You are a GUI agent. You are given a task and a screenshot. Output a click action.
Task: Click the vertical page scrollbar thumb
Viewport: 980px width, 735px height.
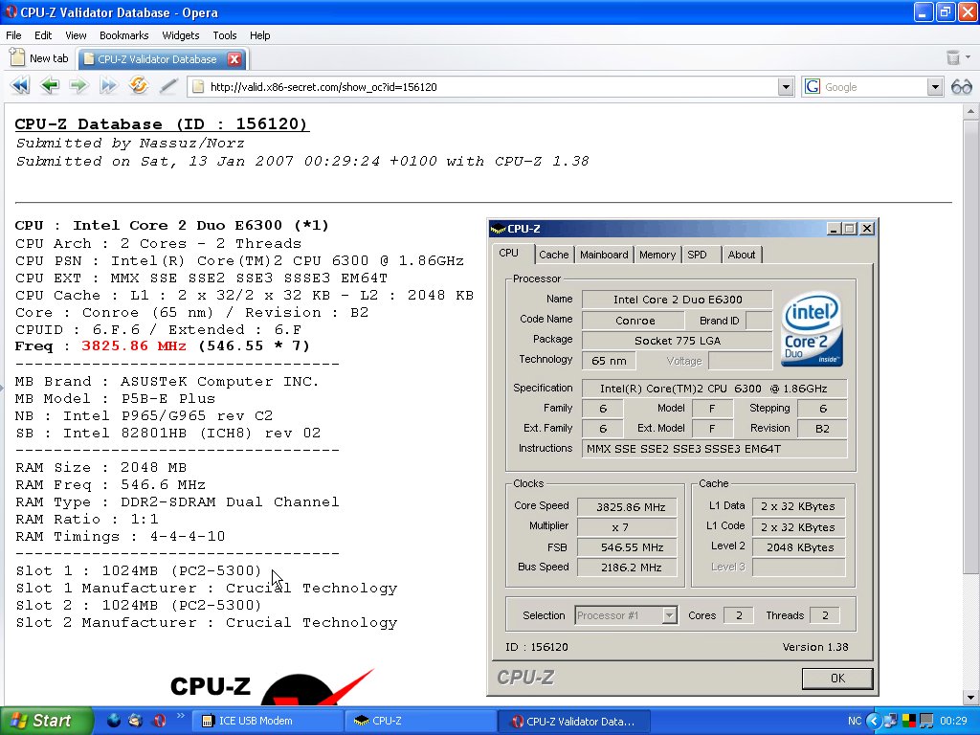pyautogui.click(x=970, y=347)
